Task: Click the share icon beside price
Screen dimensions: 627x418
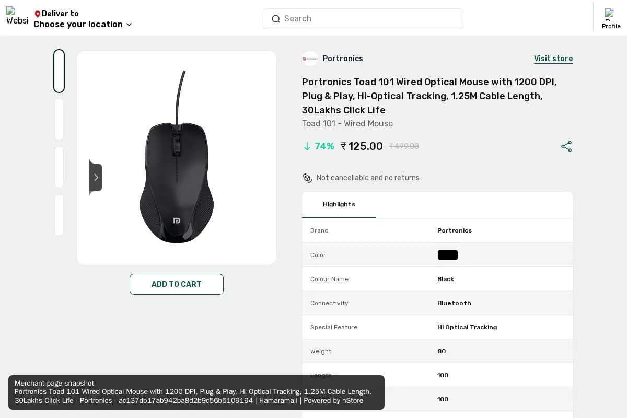Action: [x=566, y=146]
